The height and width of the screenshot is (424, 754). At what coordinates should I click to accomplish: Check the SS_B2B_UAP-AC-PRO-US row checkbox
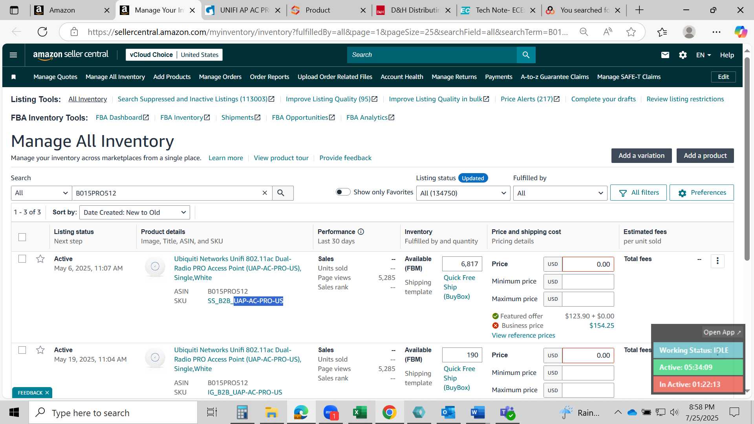(22, 259)
